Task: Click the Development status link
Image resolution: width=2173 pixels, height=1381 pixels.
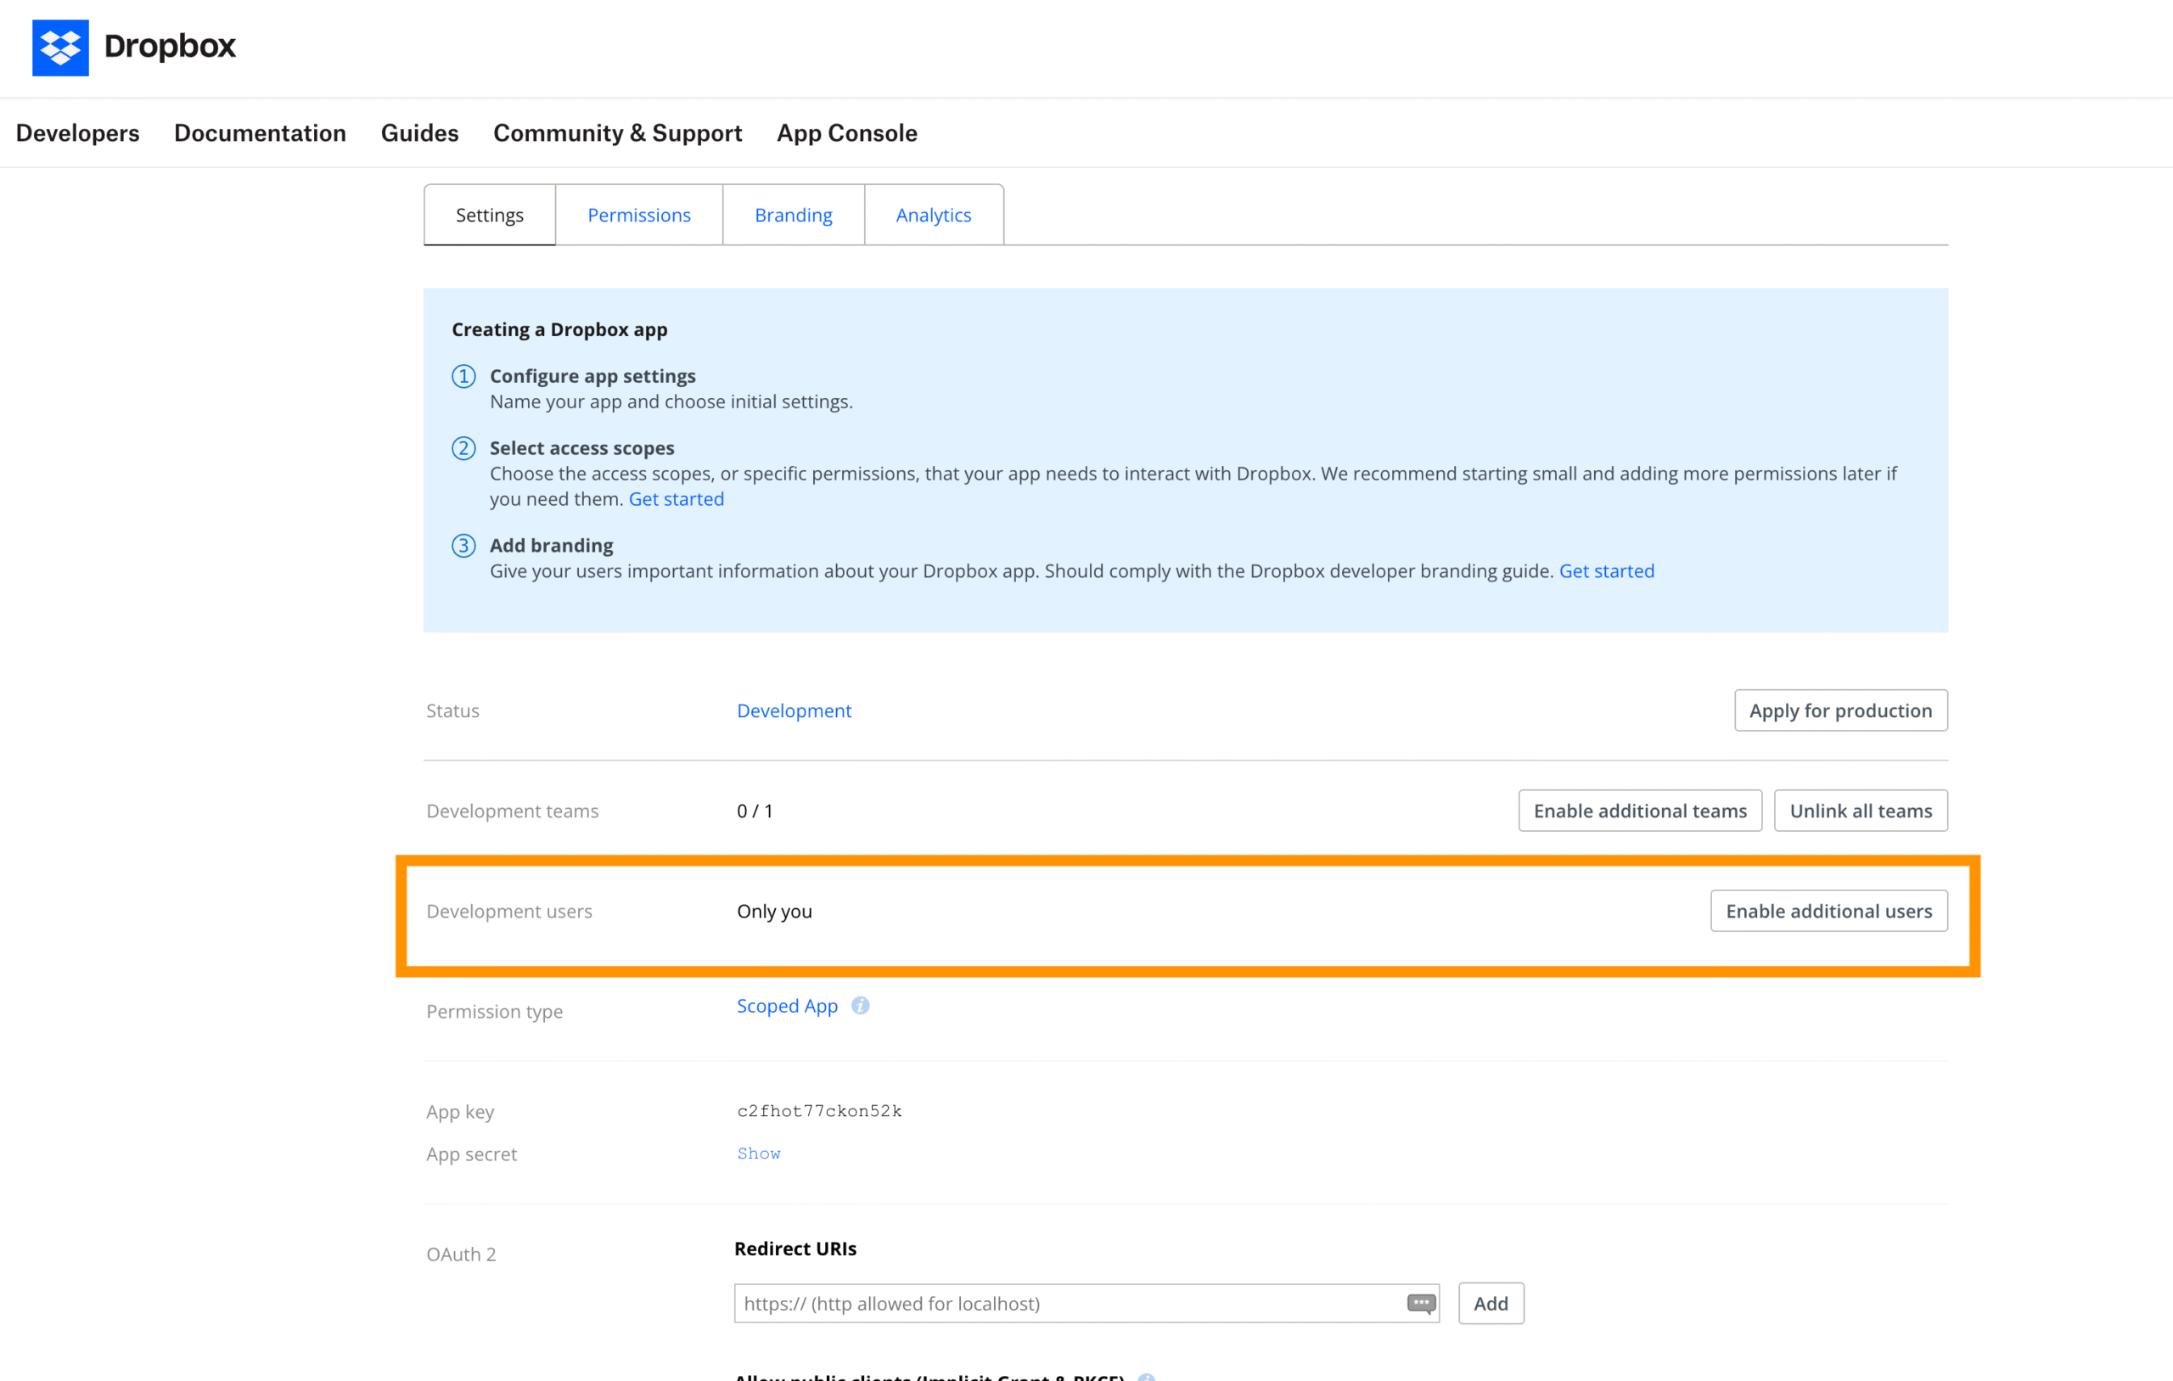Action: coord(795,710)
